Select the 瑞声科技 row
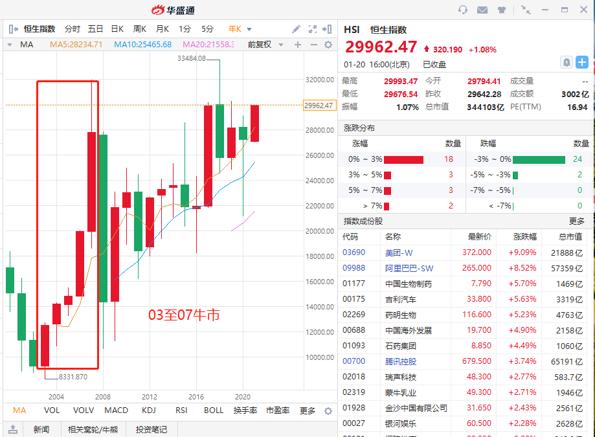This screenshot has height=437, width=595. 462,377
